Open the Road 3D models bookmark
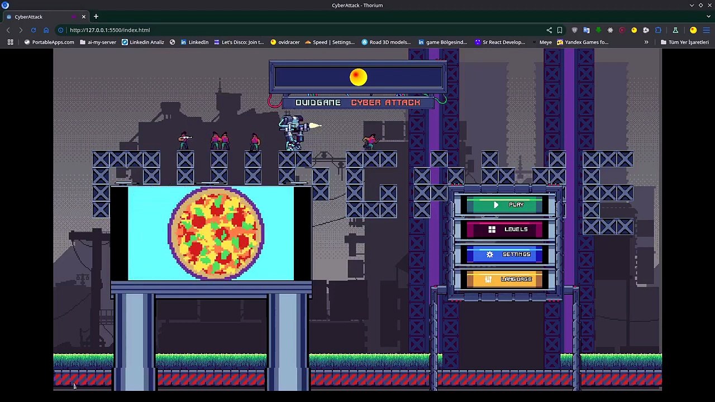Screen dimensions: 715x402 tap(386, 42)
